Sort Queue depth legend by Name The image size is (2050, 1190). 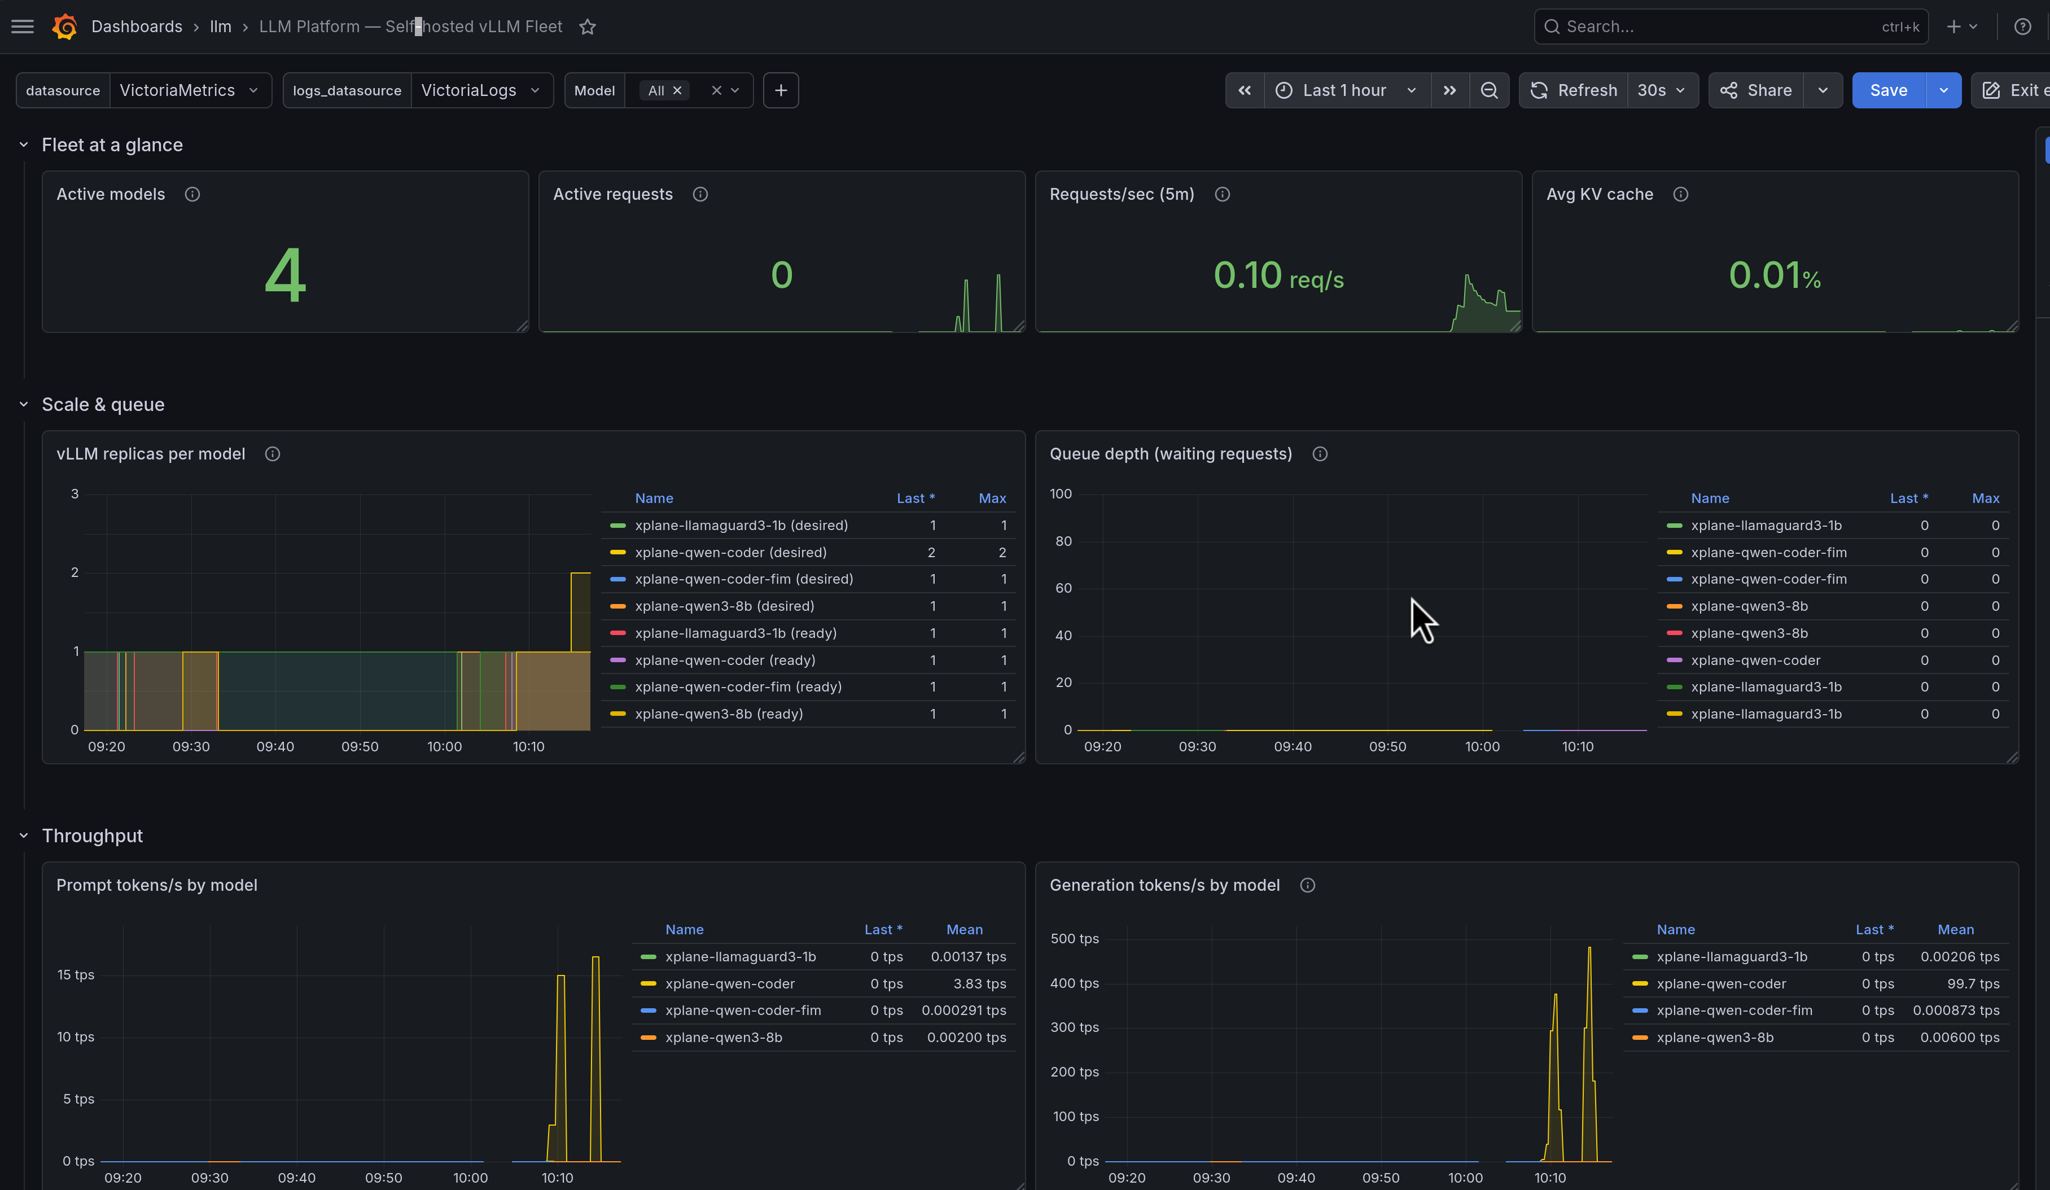pos(1710,498)
